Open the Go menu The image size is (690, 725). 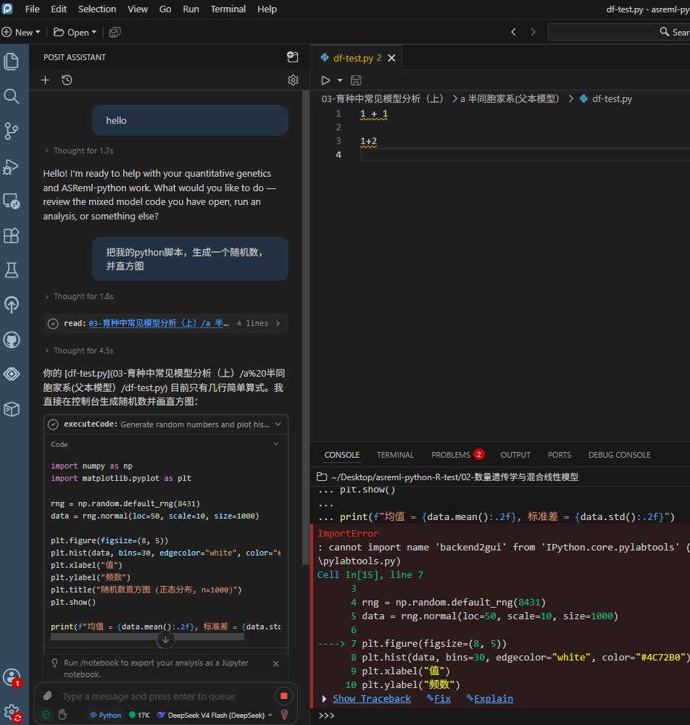tap(165, 9)
